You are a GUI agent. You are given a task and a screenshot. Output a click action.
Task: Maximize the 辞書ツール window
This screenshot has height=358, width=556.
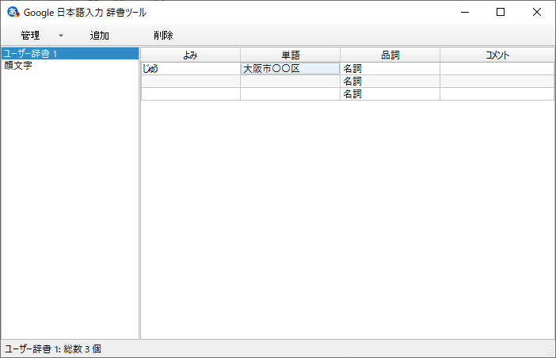pyautogui.click(x=501, y=12)
